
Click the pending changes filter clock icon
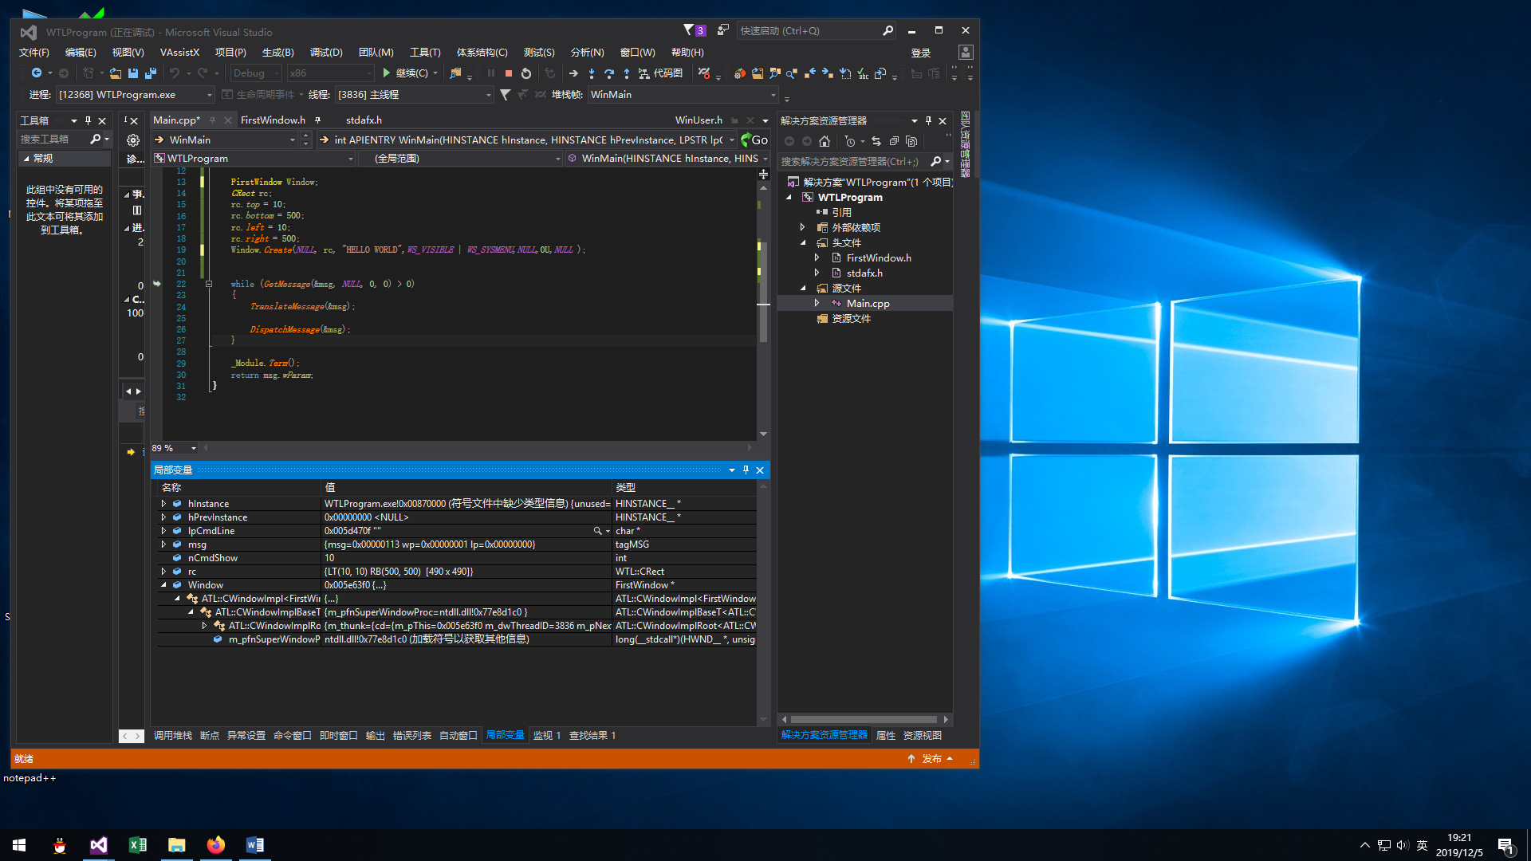pos(850,141)
